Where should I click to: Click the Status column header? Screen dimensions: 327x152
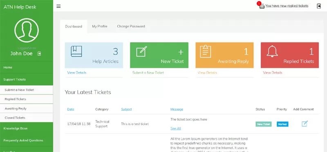click(x=260, y=109)
